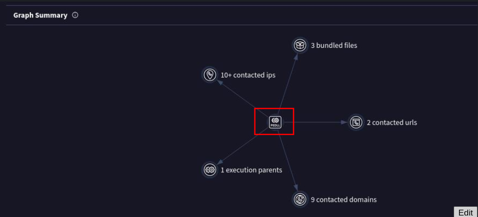Click empty graph canvas left of nodes

click(x=98, y=122)
